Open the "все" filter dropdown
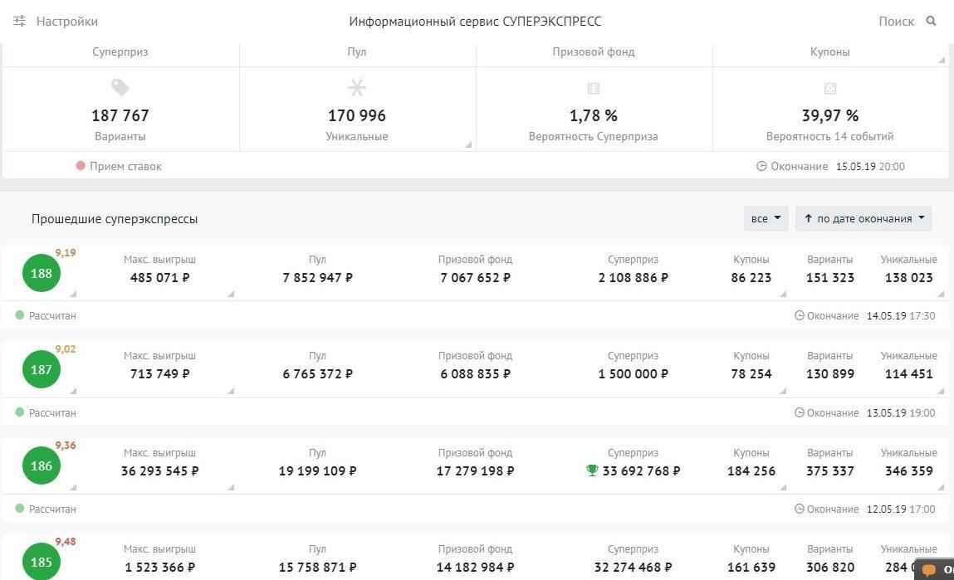Screen dimensions: 954x580 tap(766, 218)
